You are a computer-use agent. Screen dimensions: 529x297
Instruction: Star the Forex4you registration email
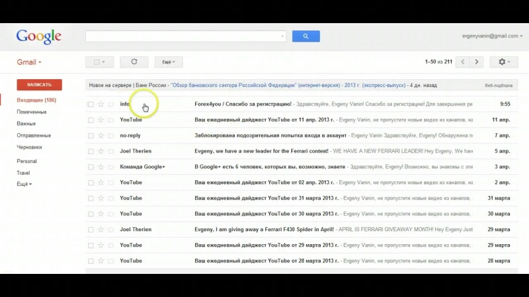(101, 104)
